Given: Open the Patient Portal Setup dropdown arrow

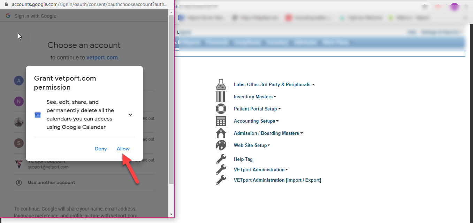Looking at the screenshot, I should [280, 109].
